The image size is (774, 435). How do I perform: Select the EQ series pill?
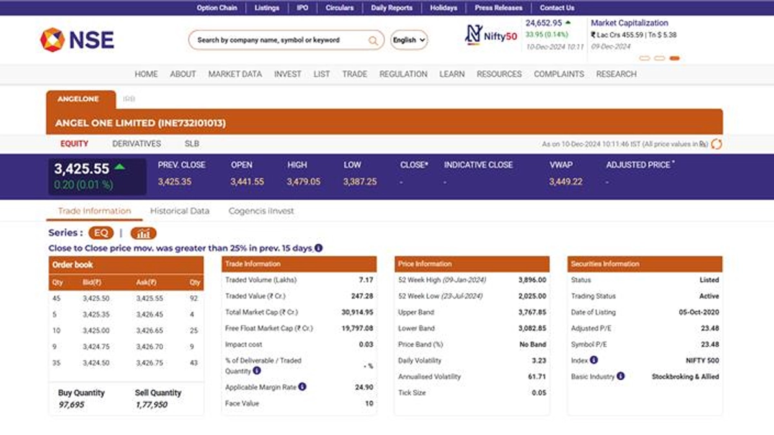point(101,233)
